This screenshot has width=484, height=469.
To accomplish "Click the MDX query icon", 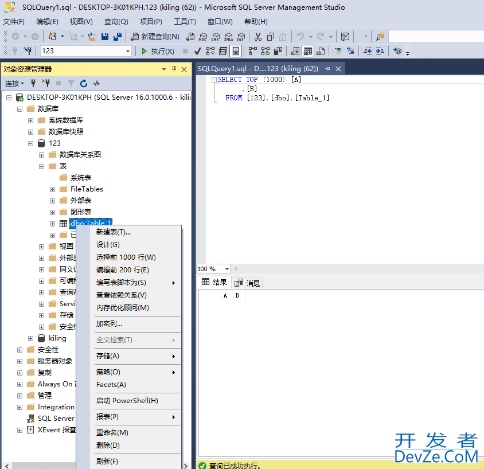I will click(203, 37).
